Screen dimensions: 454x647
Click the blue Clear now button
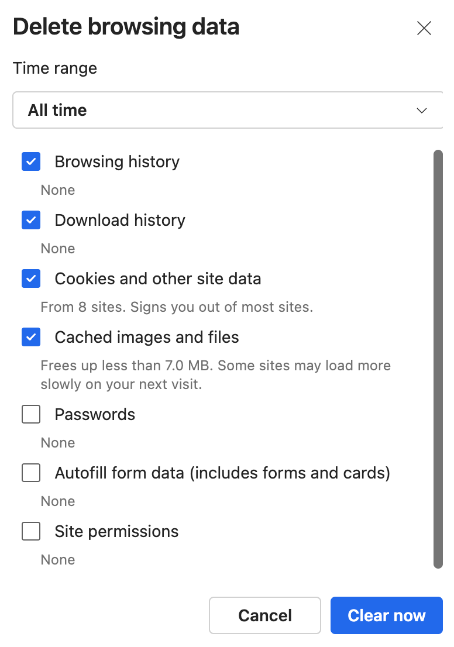tap(386, 615)
